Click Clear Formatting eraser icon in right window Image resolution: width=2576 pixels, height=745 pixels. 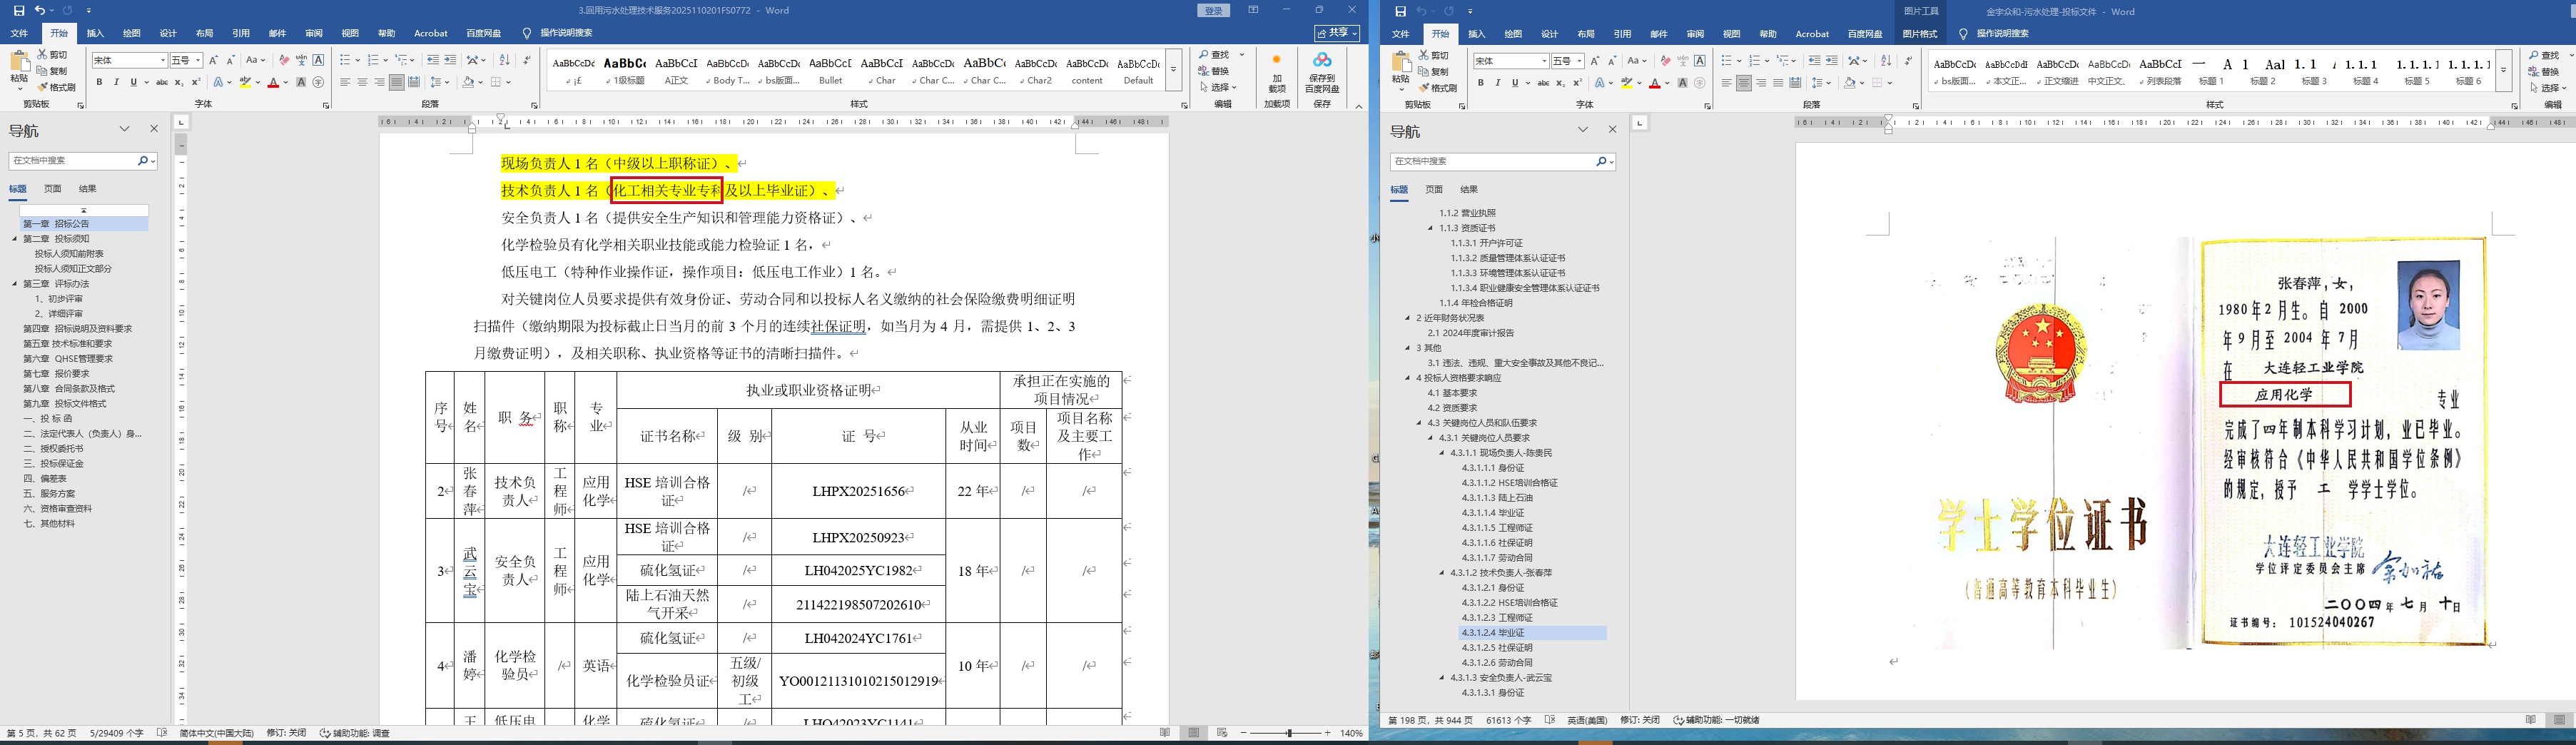pyautogui.click(x=1665, y=61)
